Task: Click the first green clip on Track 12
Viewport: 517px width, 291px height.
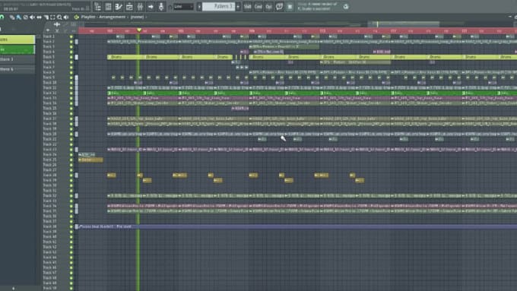Action: (125, 93)
